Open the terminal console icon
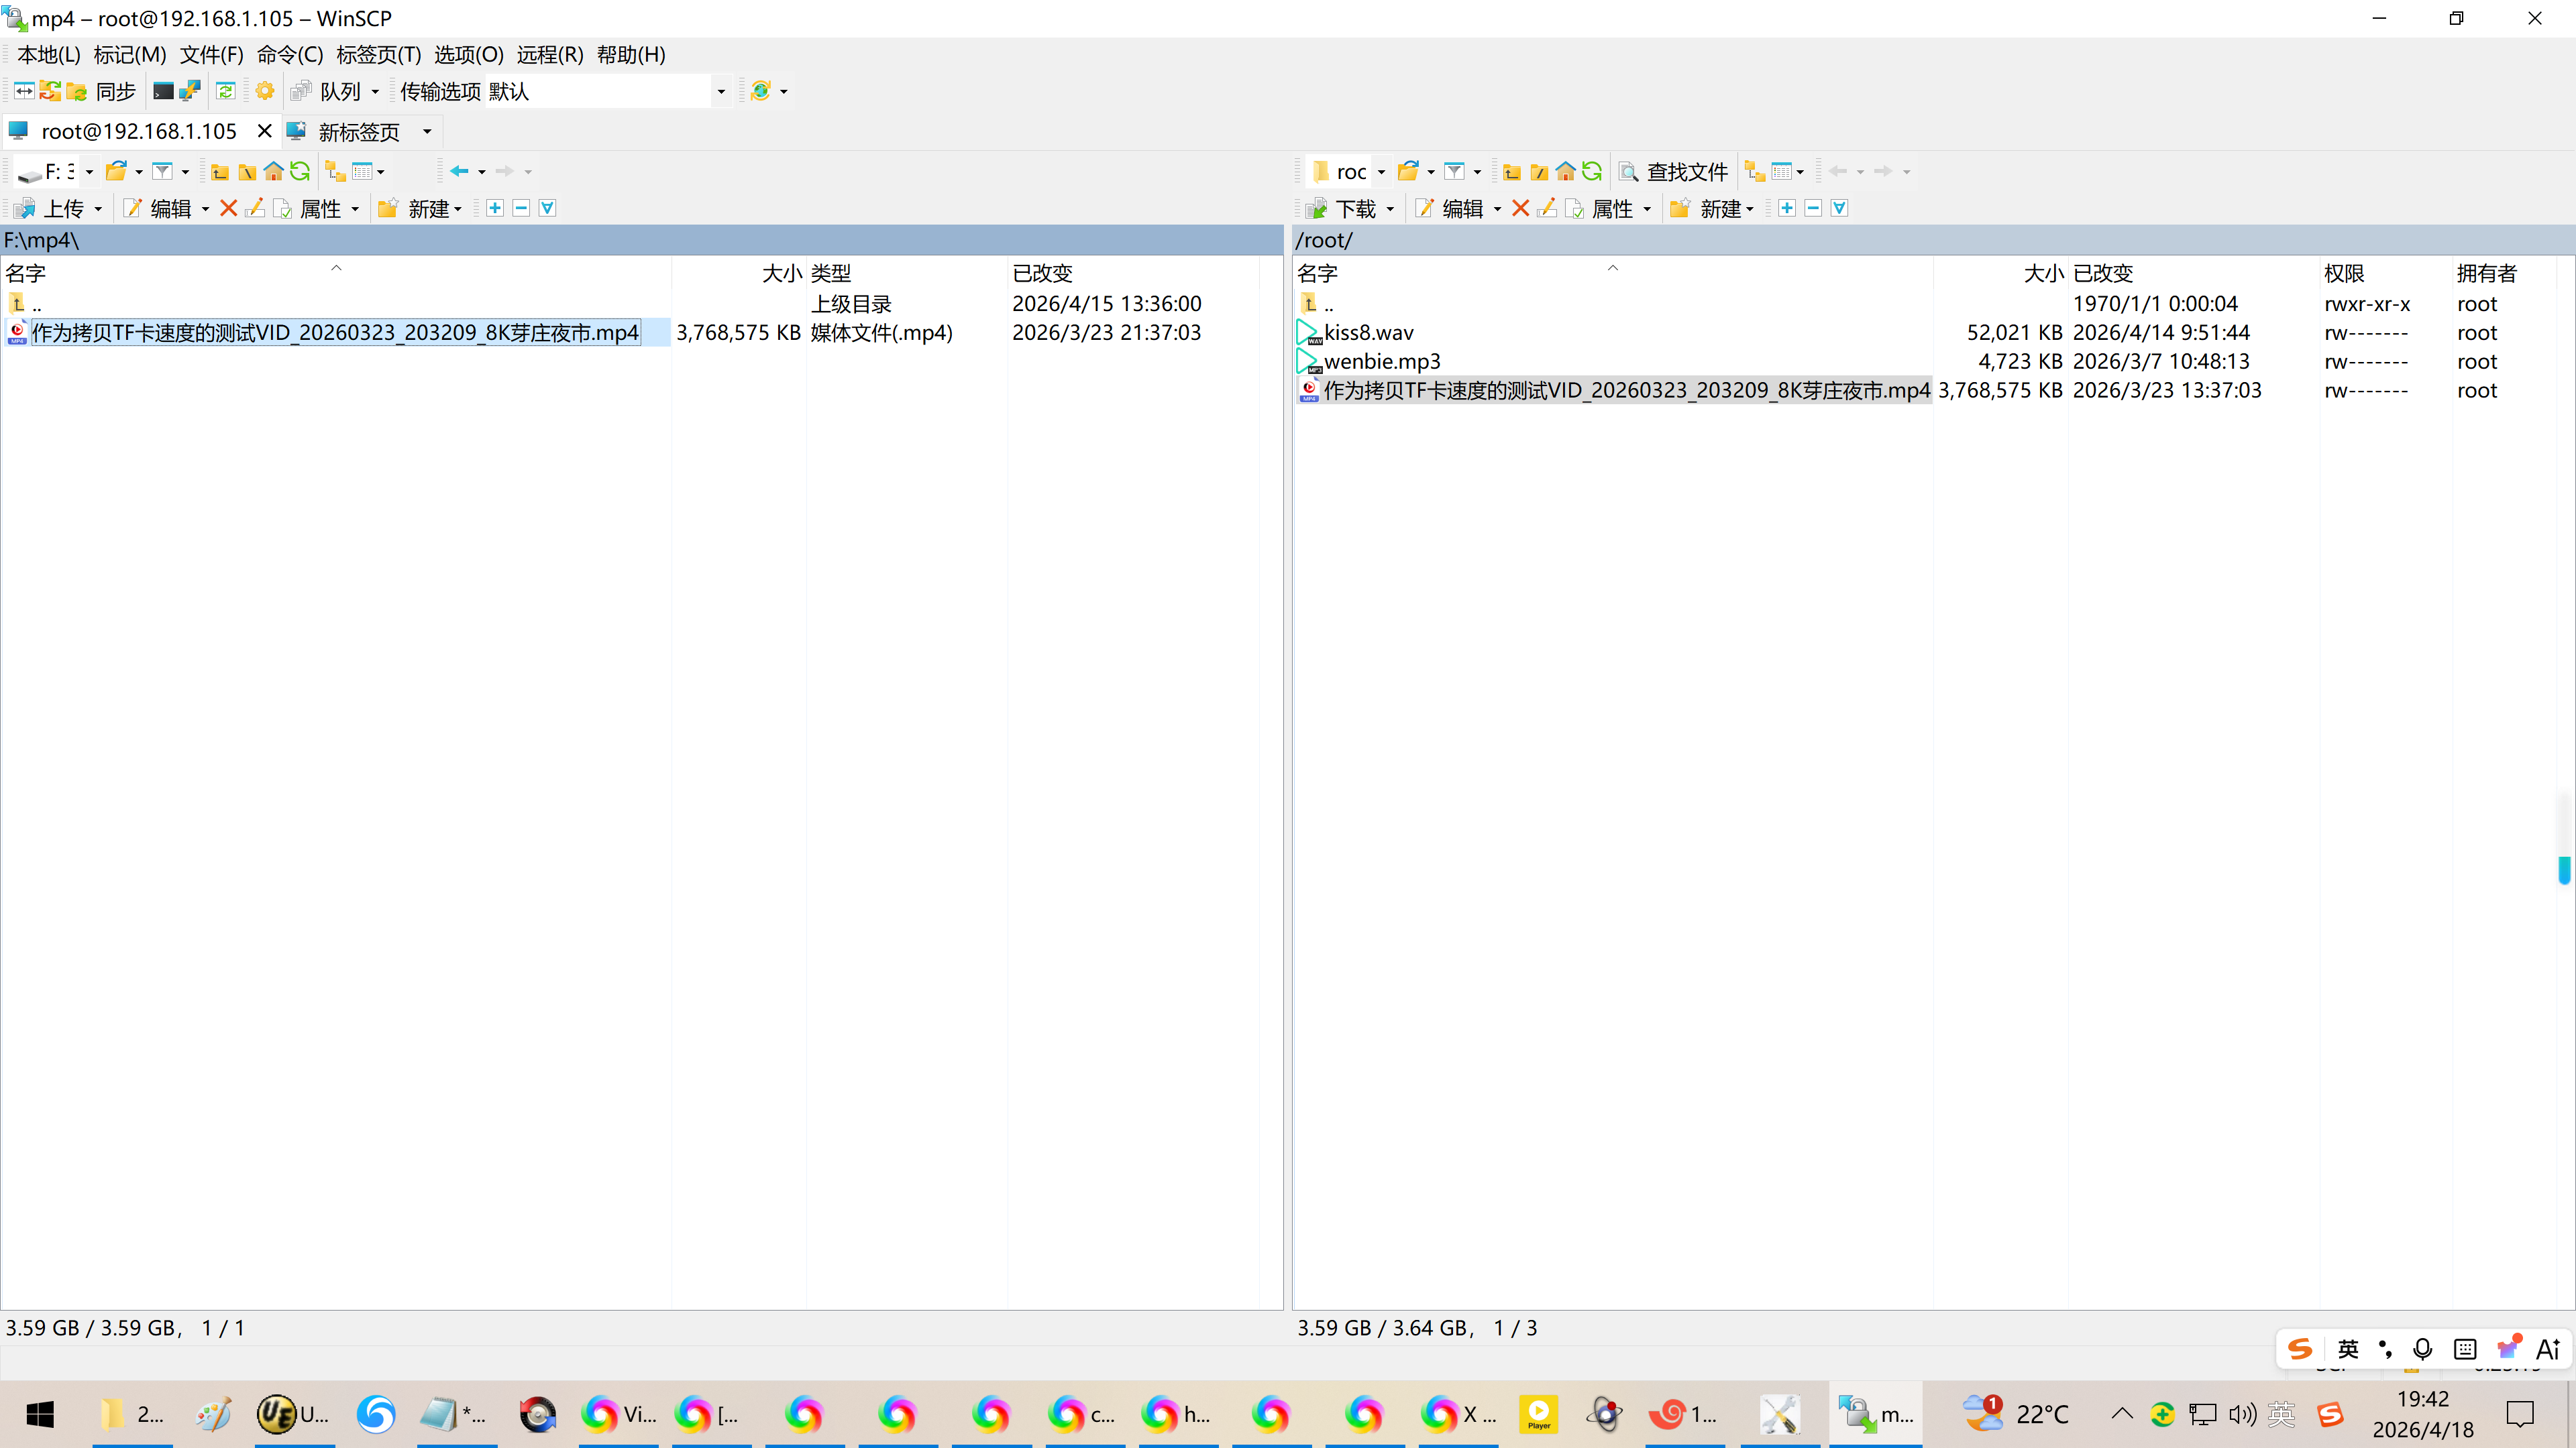Screen dimensions: 2576x1448 (x=163, y=91)
